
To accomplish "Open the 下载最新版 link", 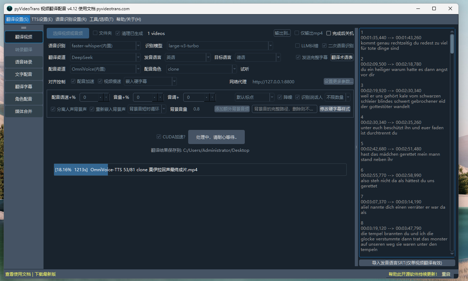I will point(45,274).
